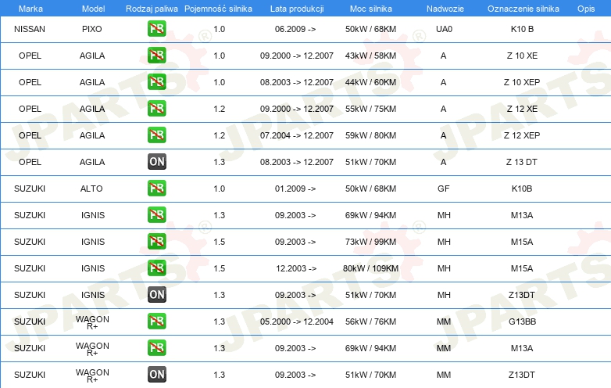Select the ALTO model cell
This screenshot has height=388, width=611.
[91, 189]
